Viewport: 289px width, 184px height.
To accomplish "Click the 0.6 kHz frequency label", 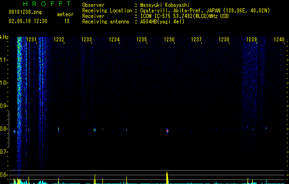I will click(4, 175).
